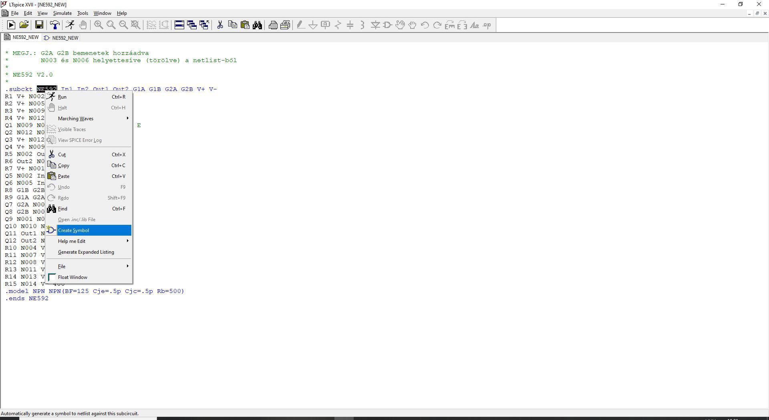
Task: Open the Help menu
Action: pyautogui.click(x=122, y=13)
